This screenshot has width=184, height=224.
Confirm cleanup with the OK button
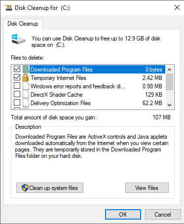(123, 215)
